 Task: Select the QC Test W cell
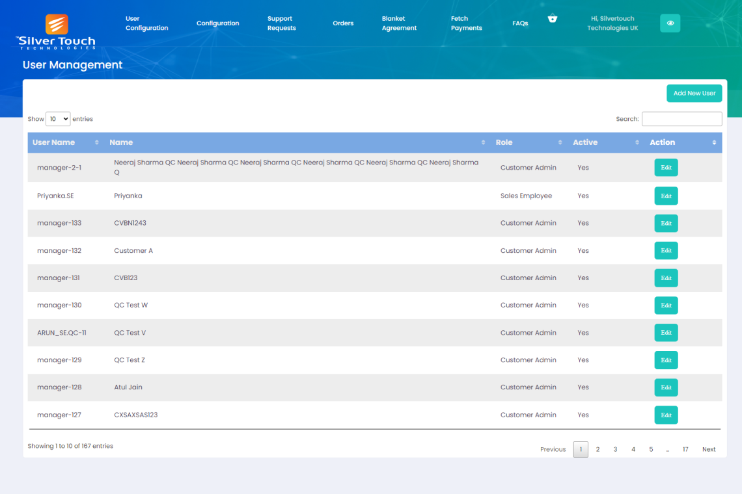pyautogui.click(x=131, y=305)
